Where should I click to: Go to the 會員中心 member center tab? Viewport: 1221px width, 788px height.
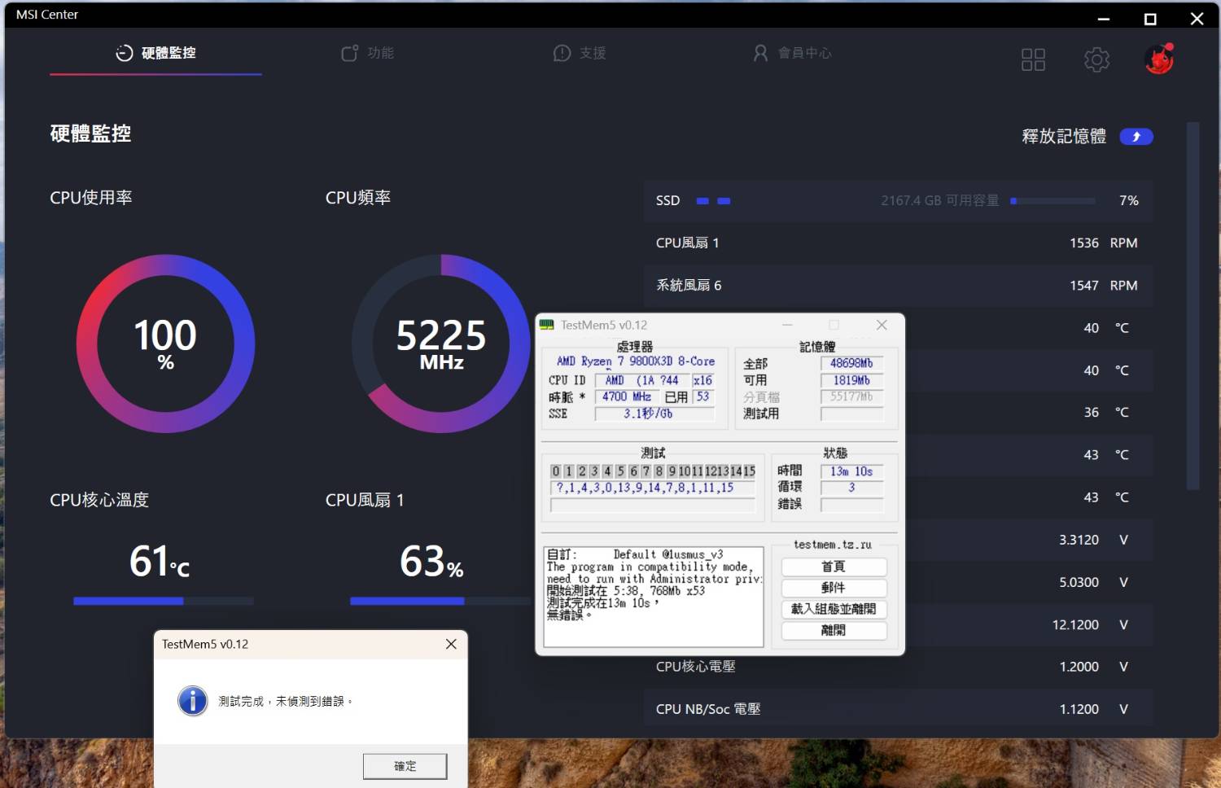click(791, 53)
